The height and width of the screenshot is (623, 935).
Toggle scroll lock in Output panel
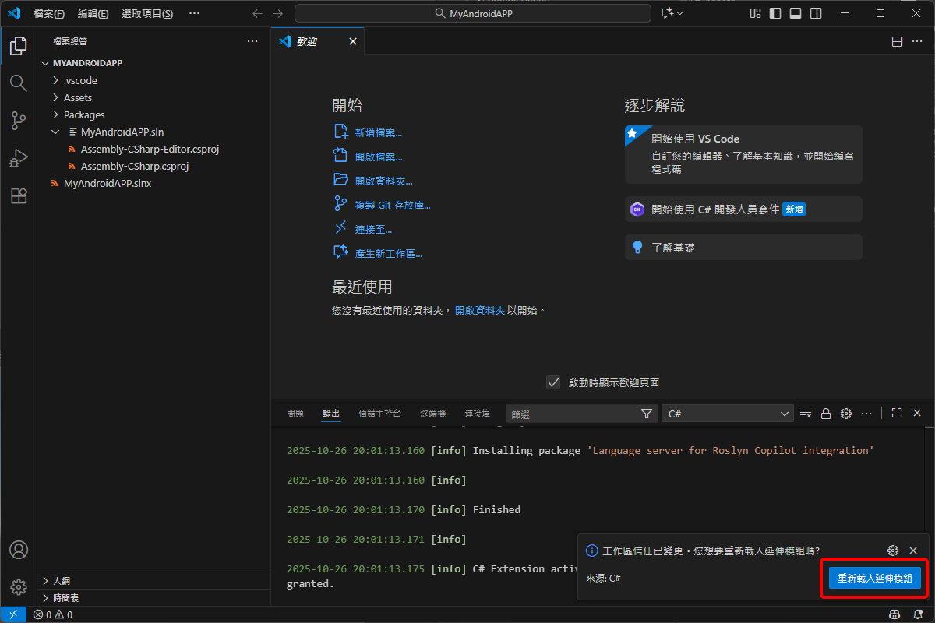coord(826,413)
